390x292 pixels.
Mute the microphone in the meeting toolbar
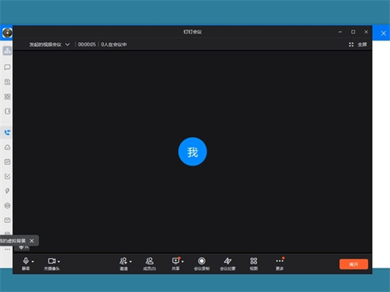[x=26, y=261]
